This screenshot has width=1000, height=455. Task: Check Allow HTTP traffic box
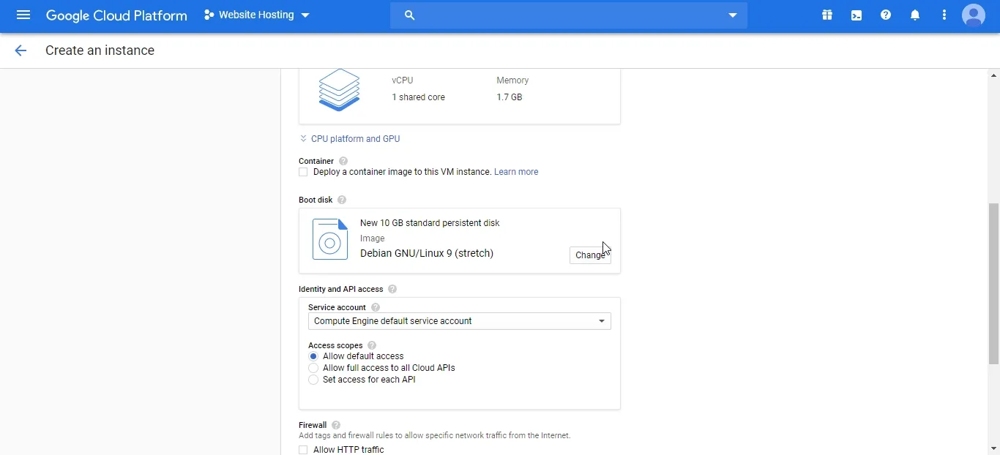303,450
